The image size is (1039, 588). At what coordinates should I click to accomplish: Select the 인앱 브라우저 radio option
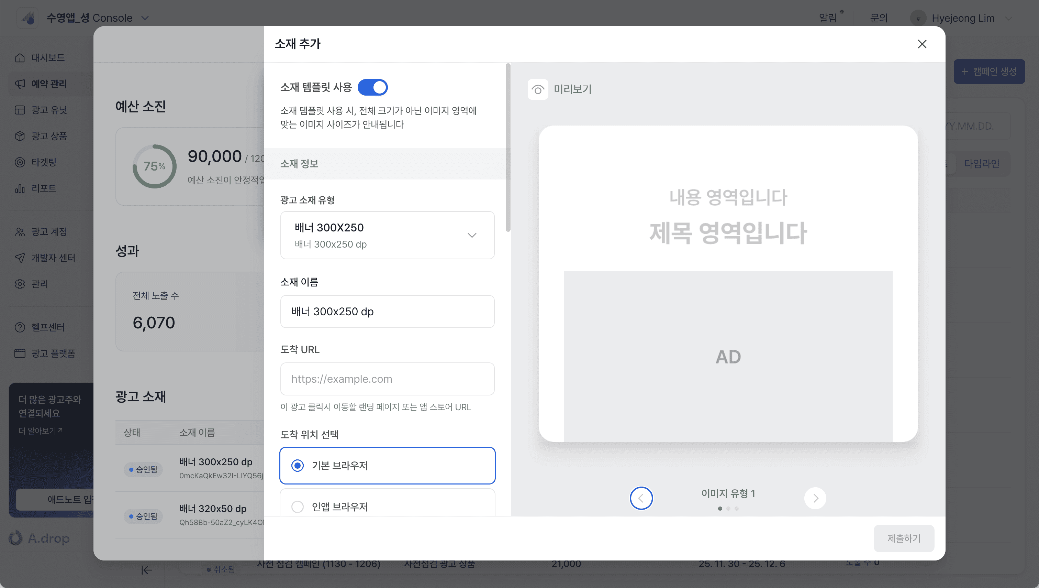tap(298, 507)
